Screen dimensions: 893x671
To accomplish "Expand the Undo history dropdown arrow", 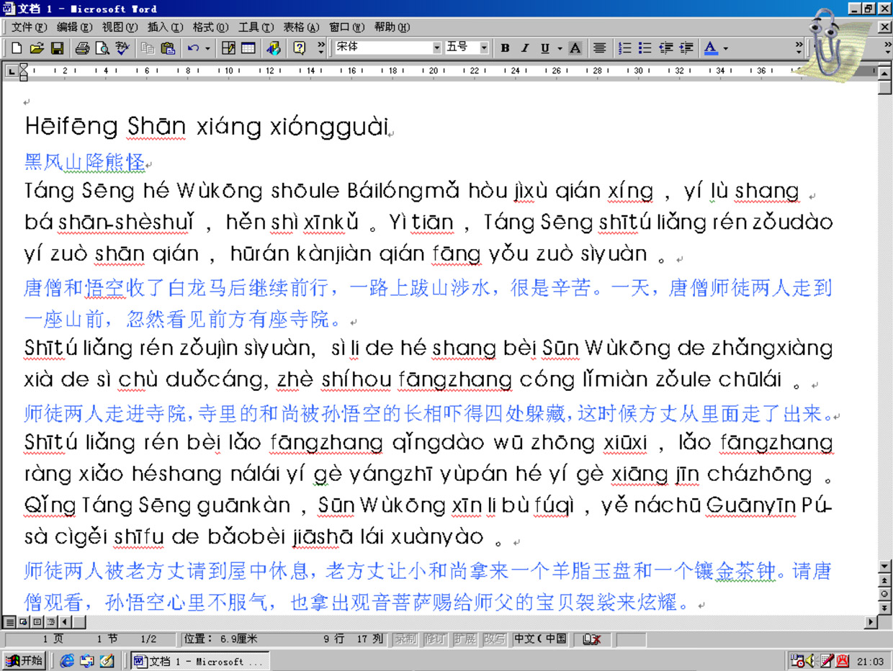I will [x=208, y=48].
